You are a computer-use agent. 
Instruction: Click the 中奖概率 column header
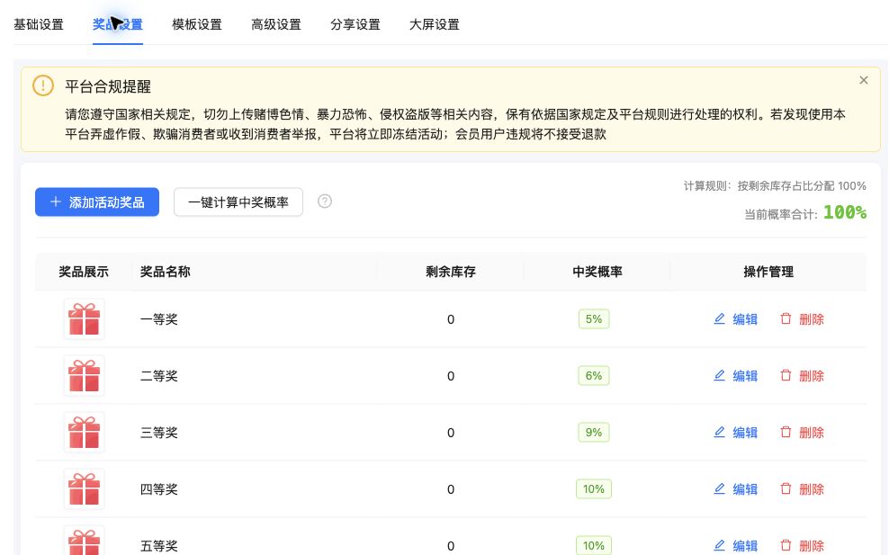coord(597,272)
